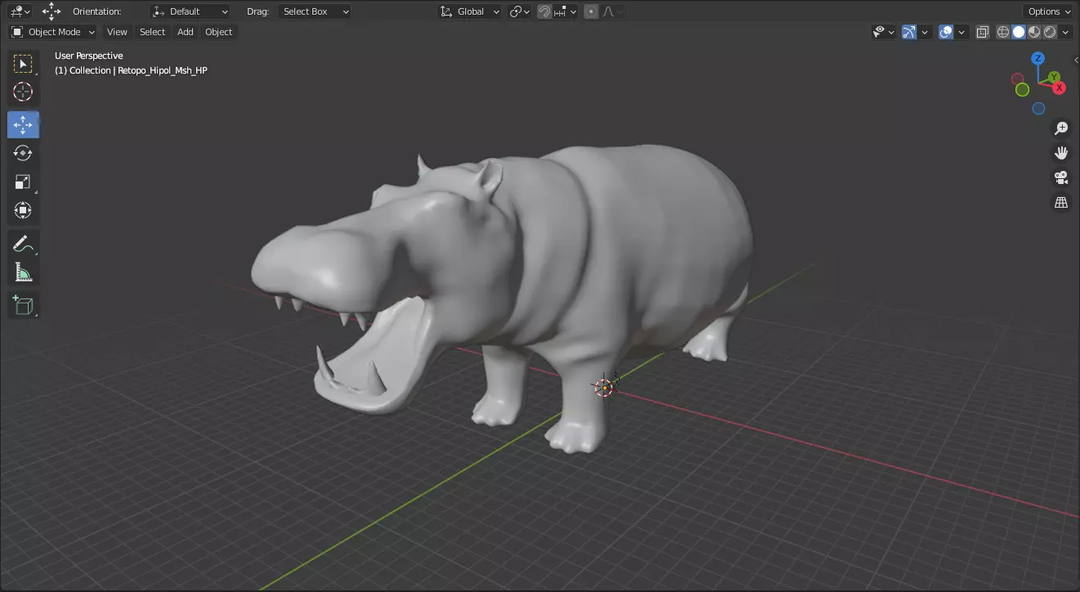Open the Options dropdown

[1049, 11]
